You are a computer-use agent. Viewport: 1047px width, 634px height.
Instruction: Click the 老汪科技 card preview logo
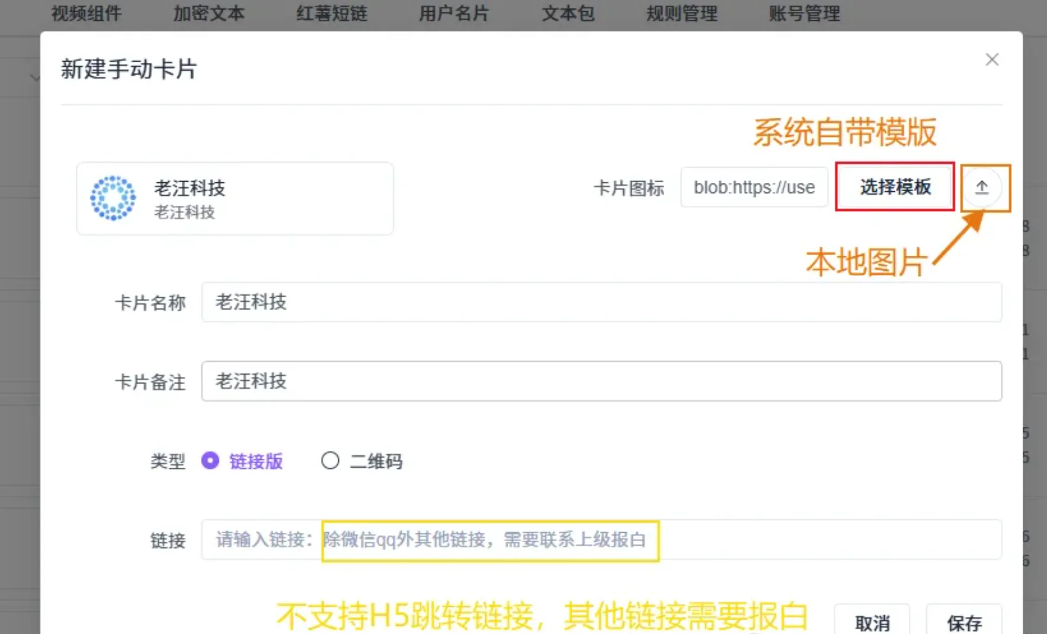[x=113, y=198]
